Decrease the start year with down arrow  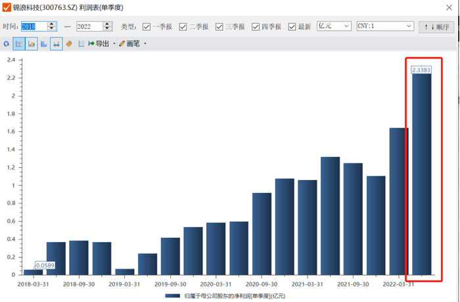(52, 29)
